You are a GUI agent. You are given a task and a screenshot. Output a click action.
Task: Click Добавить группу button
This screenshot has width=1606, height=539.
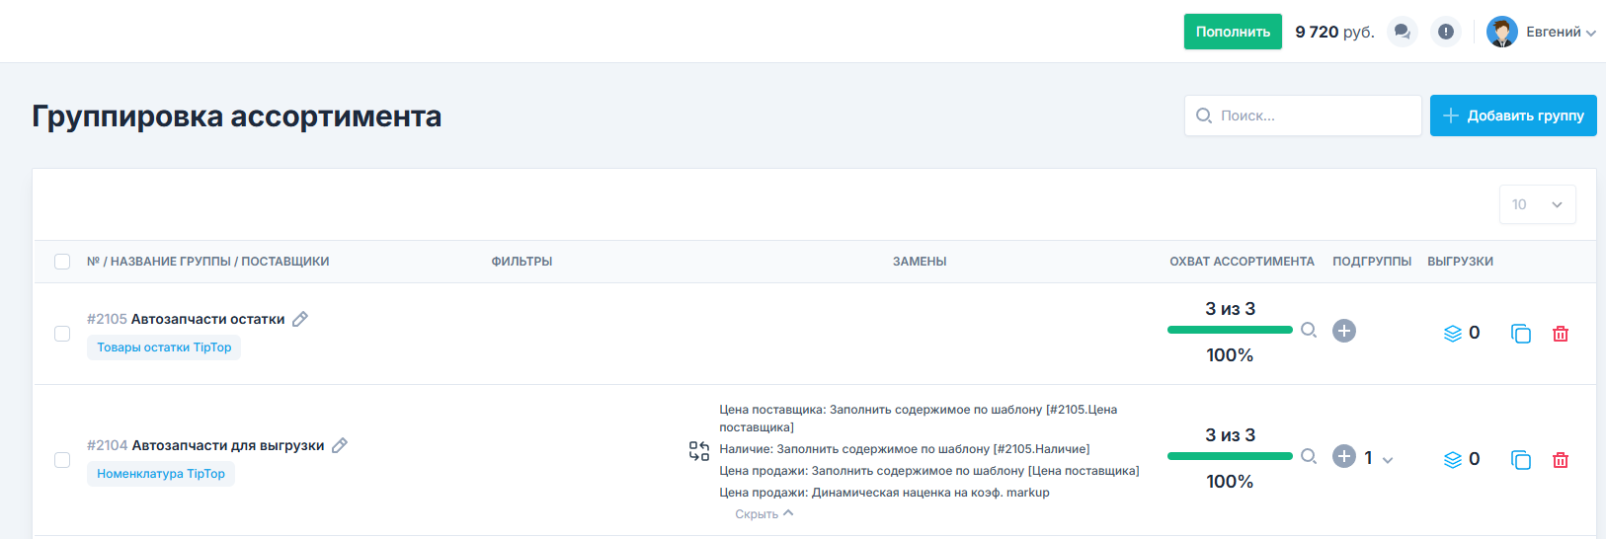tap(1513, 115)
